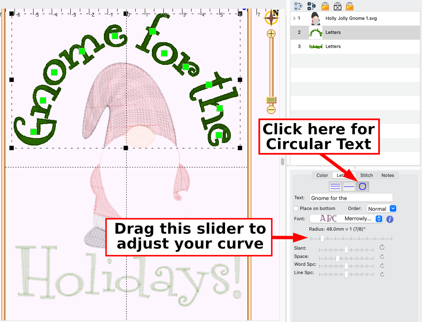The height and width of the screenshot is (322, 422).
Task: Reset the Slant value with its arrow
Action: pyautogui.click(x=382, y=248)
